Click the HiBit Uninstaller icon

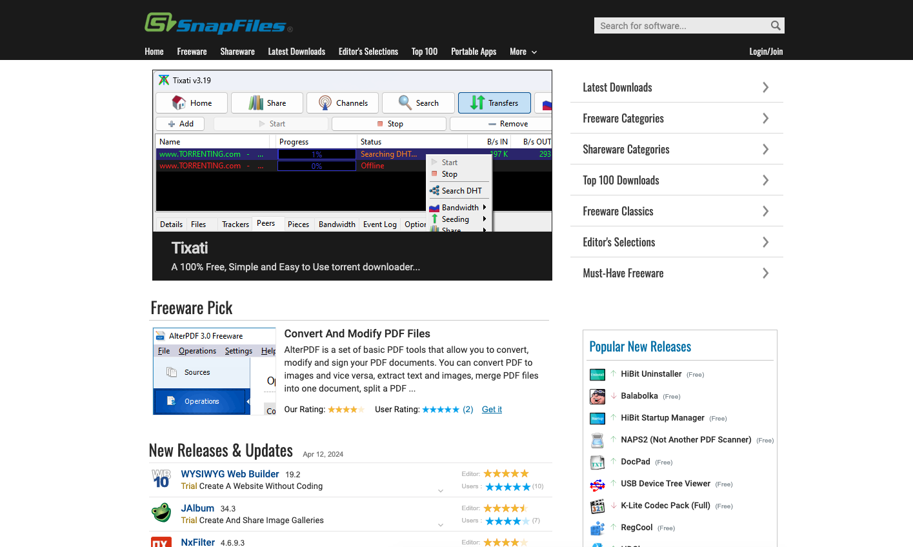pyautogui.click(x=597, y=375)
